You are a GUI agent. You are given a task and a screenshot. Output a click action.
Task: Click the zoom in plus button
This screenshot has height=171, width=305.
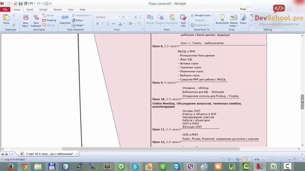click(x=289, y=160)
